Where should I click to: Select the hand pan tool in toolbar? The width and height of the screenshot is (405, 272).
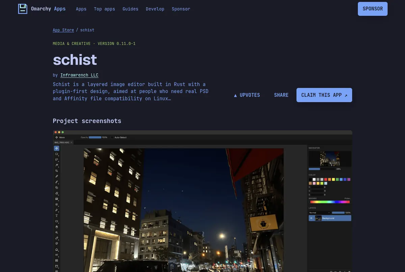(57, 227)
